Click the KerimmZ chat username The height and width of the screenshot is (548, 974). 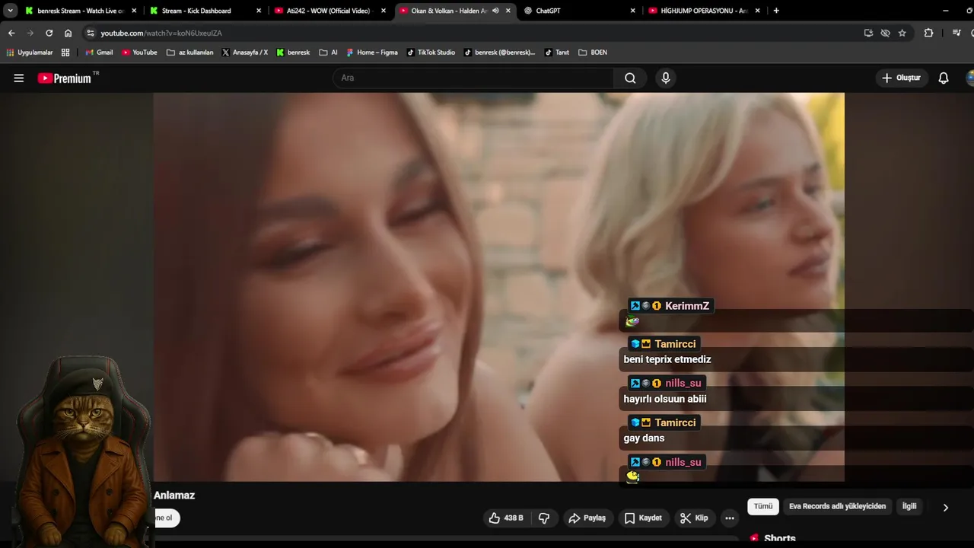pos(687,306)
